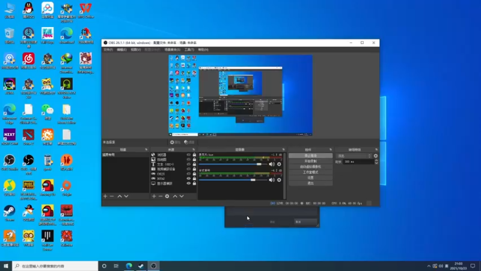Toggle visibility of text (GDI+) source
This screenshot has width=481, height=271.
tap(189, 164)
